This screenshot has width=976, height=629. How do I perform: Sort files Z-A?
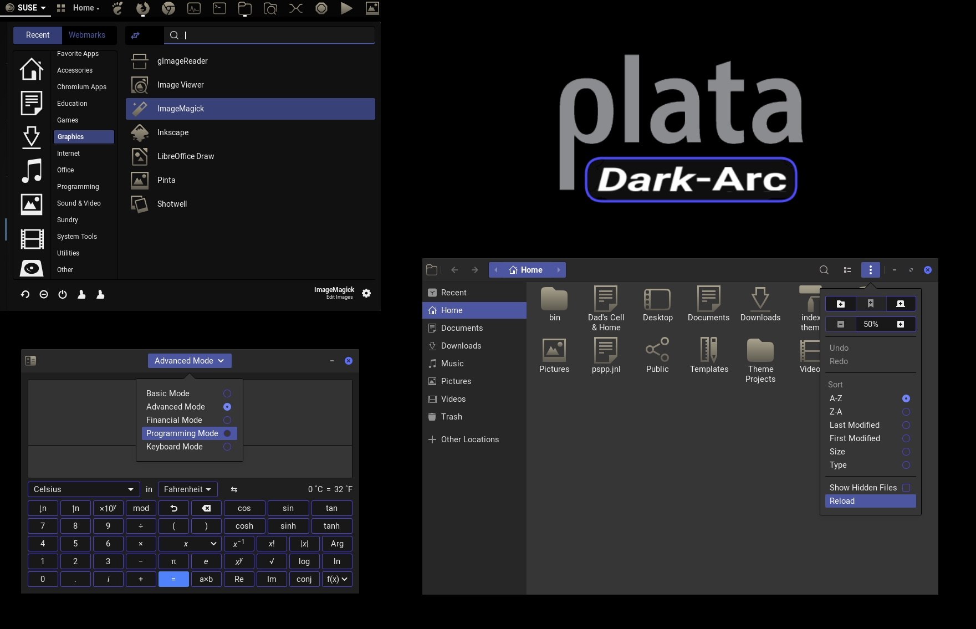pos(870,412)
